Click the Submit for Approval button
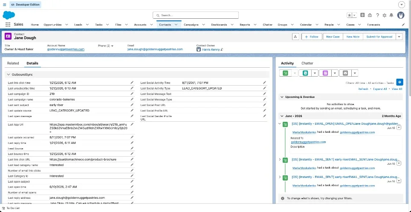The image size is (411, 212). coord(379,37)
